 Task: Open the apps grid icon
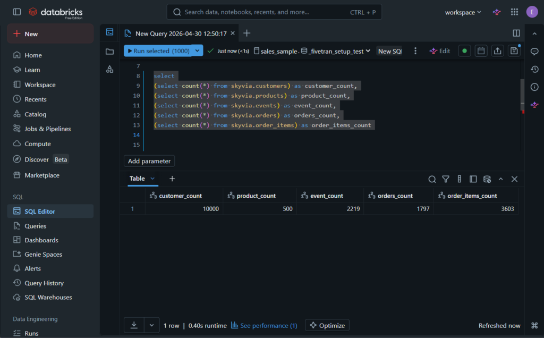pyautogui.click(x=514, y=12)
